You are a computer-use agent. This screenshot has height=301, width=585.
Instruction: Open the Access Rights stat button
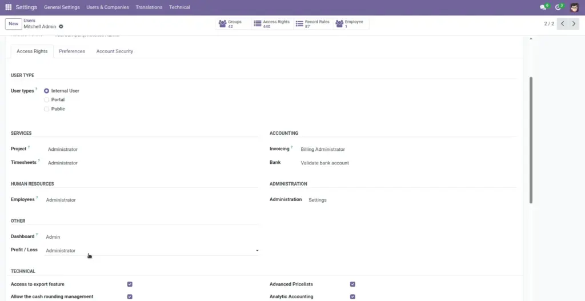point(272,24)
